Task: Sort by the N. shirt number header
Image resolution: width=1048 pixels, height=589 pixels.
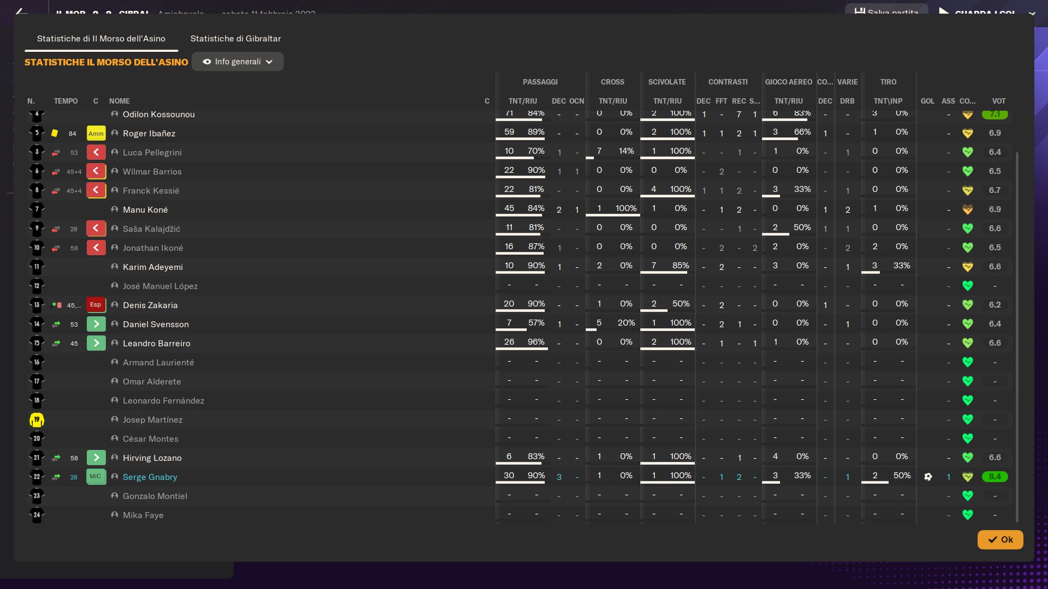Action: click(x=31, y=101)
